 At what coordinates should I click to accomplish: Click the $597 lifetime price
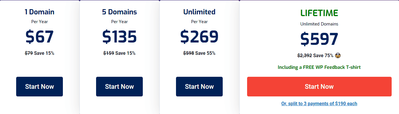319,39
